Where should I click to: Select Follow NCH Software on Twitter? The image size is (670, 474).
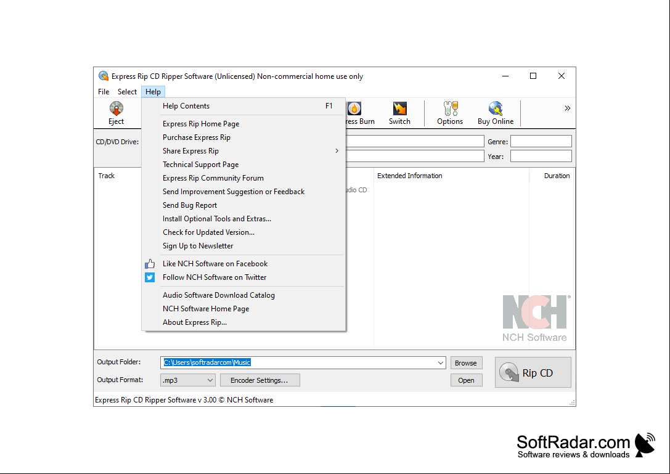click(243, 277)
